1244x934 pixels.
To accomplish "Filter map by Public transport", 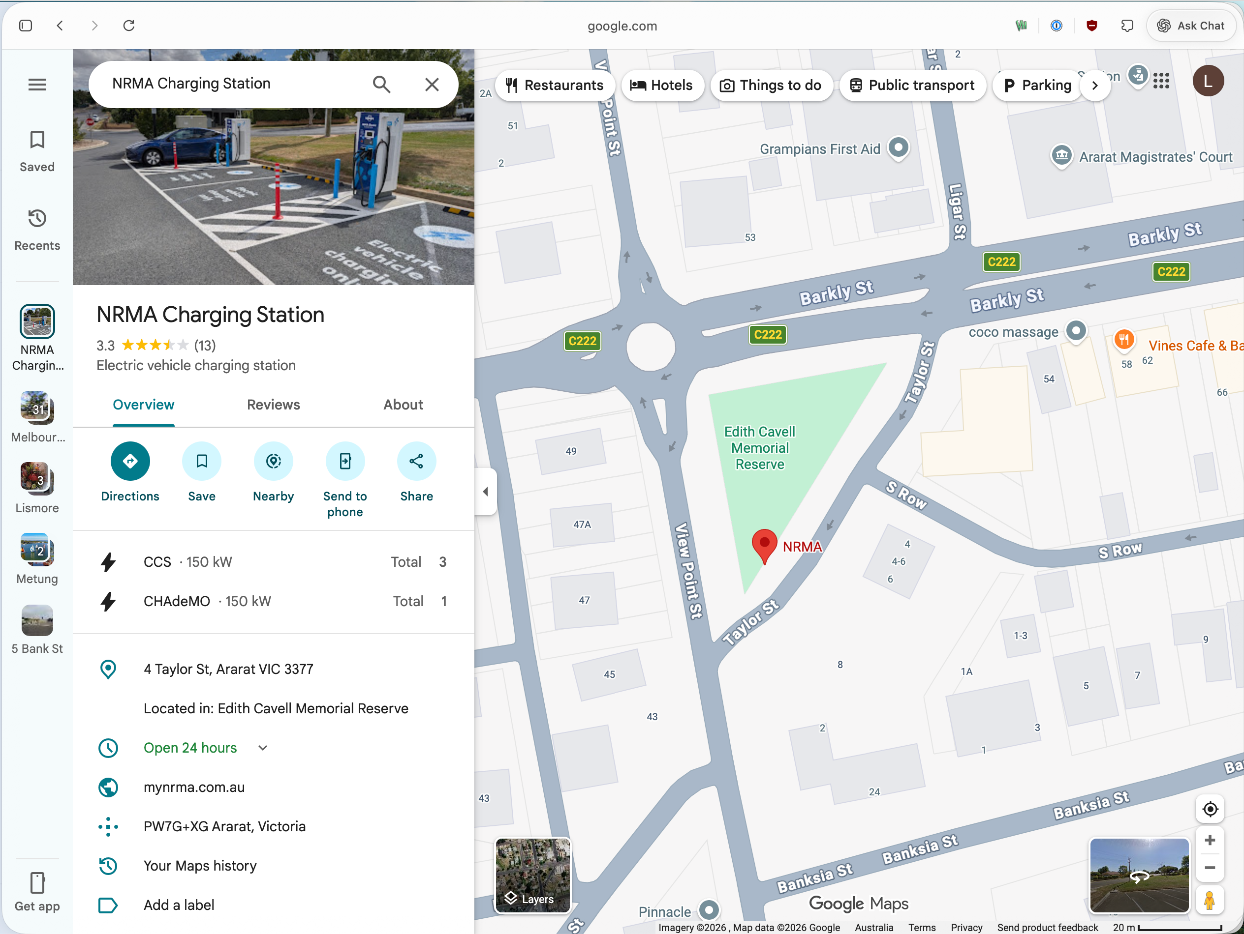I will pos(912,85).
